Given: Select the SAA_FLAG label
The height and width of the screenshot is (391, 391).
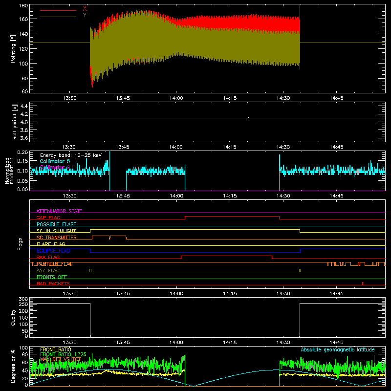Looking at the screenshot, I should (48, 258).
